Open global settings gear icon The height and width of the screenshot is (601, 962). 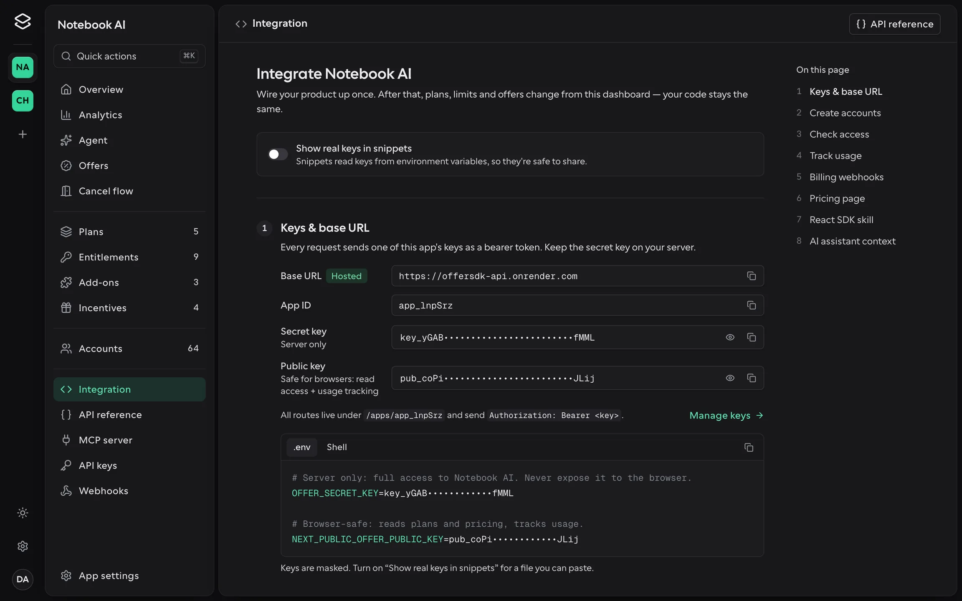23,546
